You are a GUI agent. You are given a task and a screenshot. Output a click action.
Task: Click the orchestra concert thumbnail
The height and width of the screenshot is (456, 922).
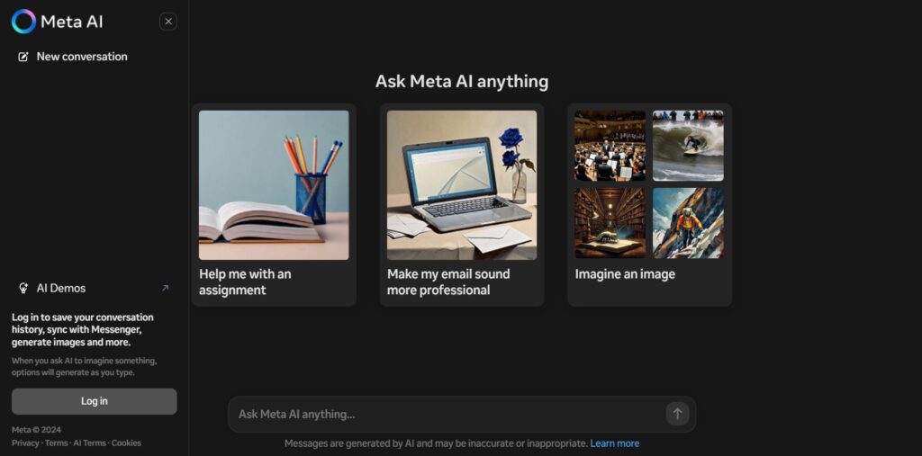click(610, 146)
